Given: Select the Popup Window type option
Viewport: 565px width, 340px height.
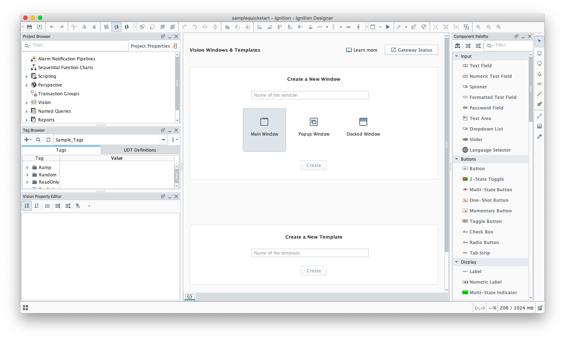Looking at the screenshot, I should point(314,130).
